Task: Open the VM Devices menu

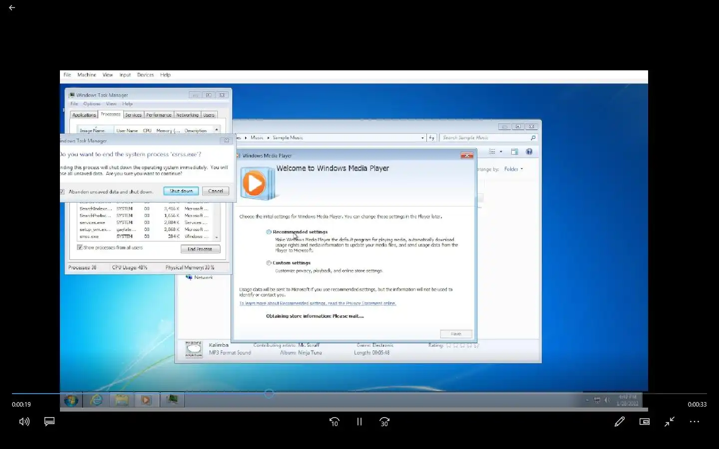Action: (x=145, y=75)
